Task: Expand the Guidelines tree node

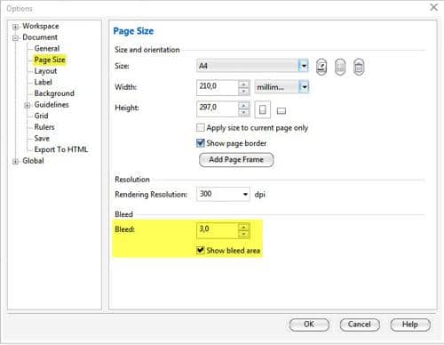Action: pos(28,105)
